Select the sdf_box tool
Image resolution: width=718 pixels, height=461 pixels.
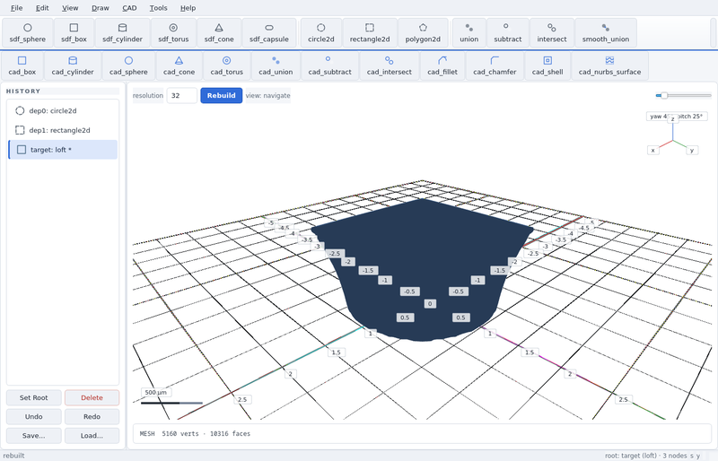click(x=74, y=33)
